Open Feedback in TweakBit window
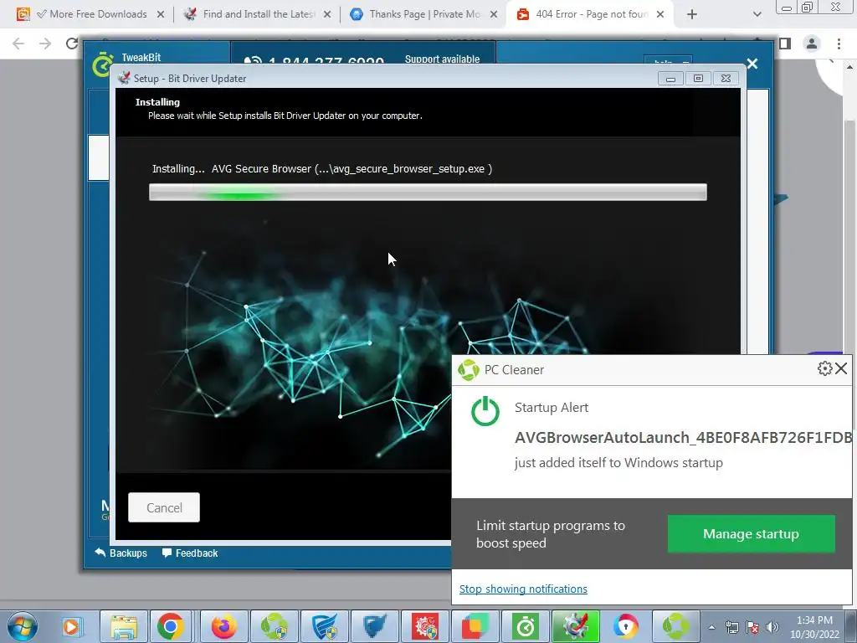Viewport: 857px width, 643px height. pos(190,553)
